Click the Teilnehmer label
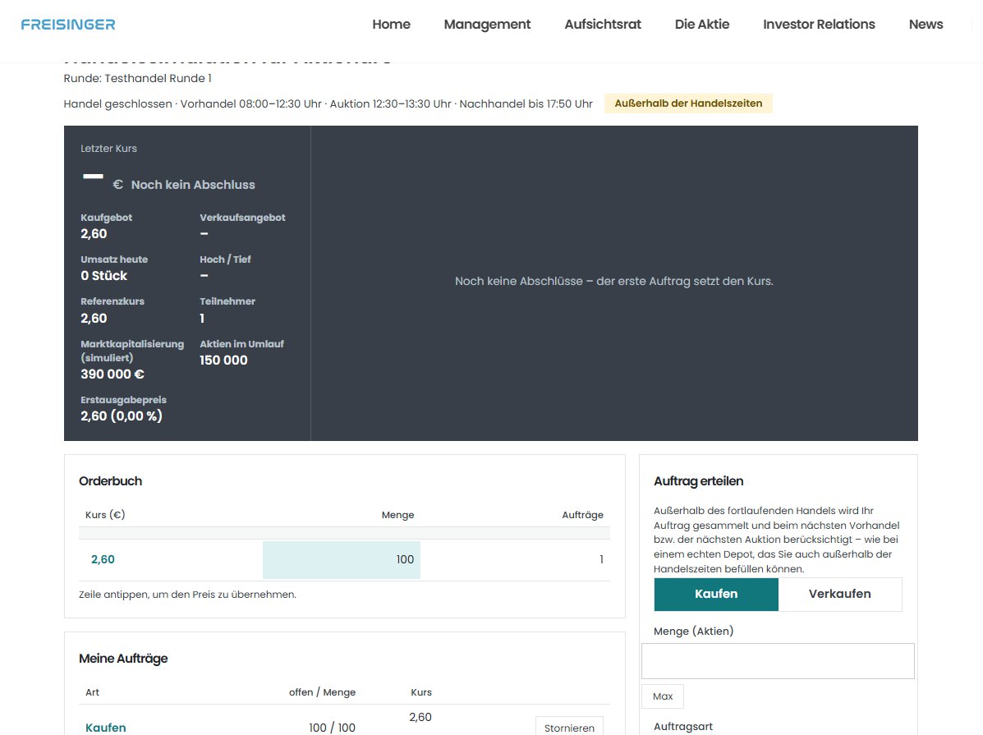The height and width of the screenshot is (735, 983). (227, 301)
